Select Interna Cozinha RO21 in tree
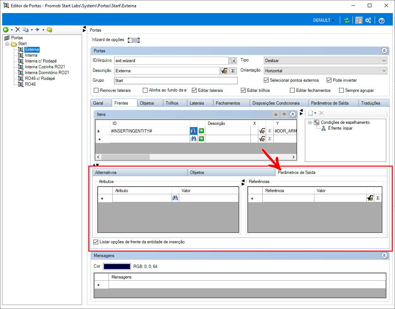395x309 pixels. click(45, 67)
